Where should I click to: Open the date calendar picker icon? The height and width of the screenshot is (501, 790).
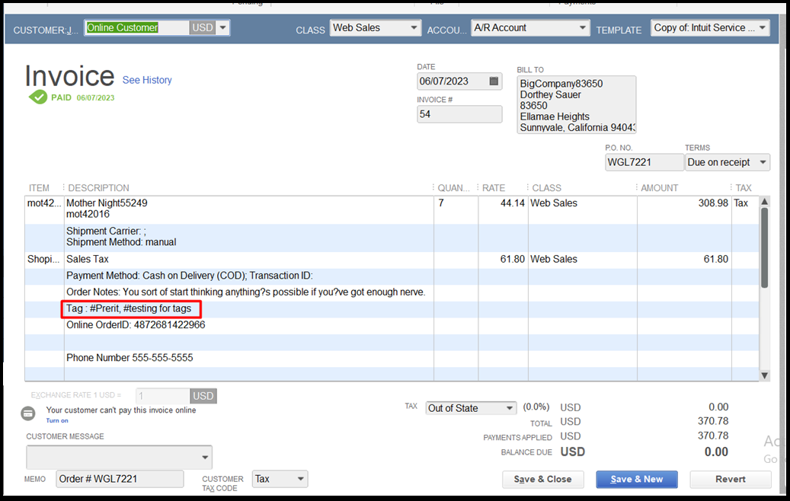click(x=494, y=81)
